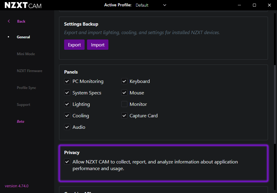Click the vertical scrollbar thumb
Viewport: 277px width, 193px height.
pyautogui.click(x=275, y=104)
